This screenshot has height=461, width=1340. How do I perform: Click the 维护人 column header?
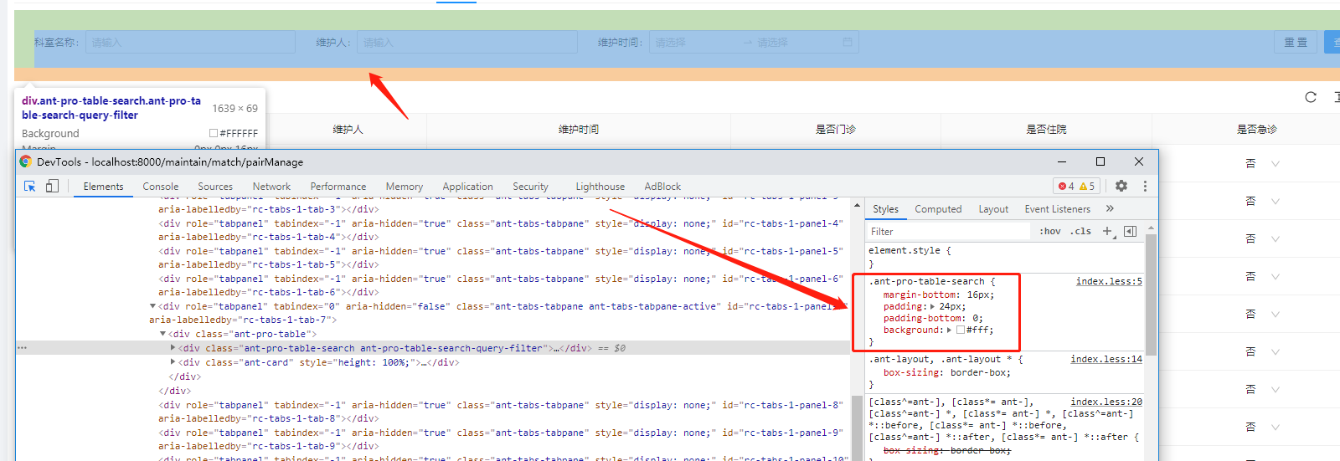tap(348, 129)
